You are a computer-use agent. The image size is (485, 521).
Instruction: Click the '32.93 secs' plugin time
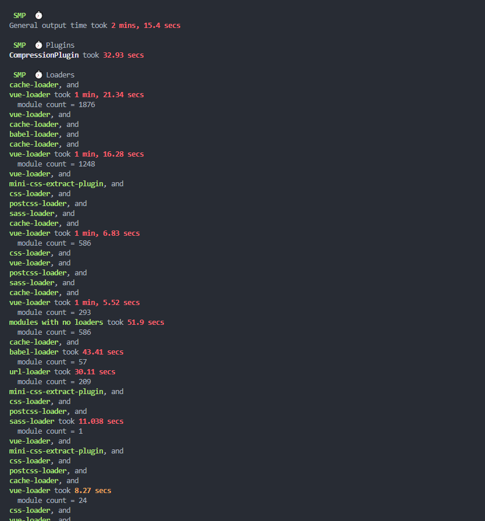tap(123, 55)
